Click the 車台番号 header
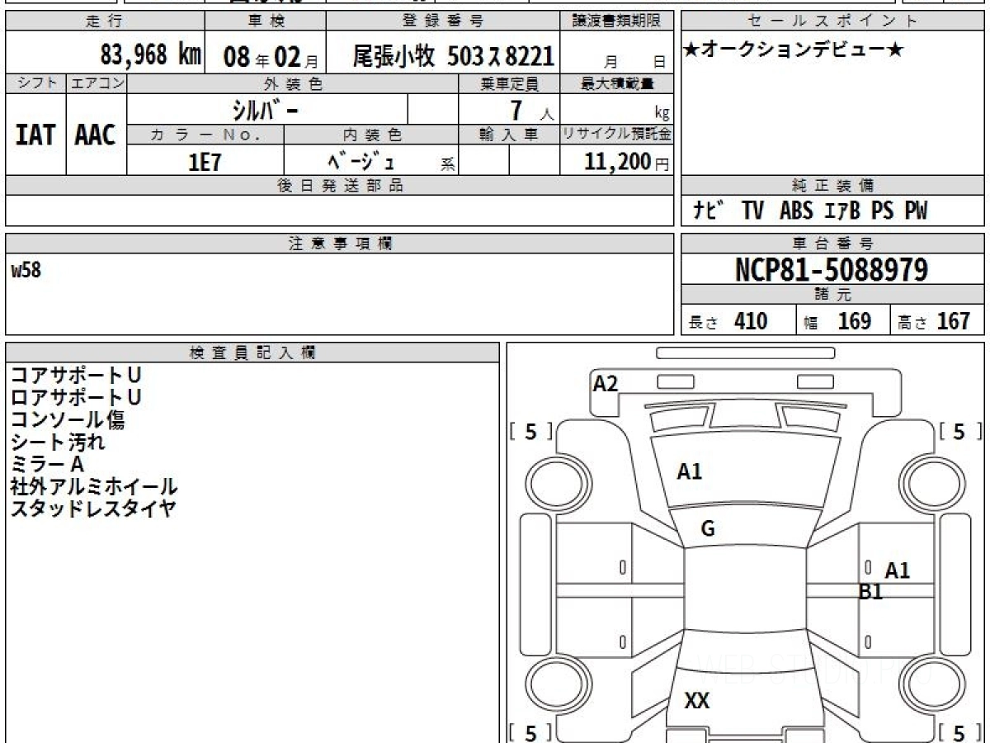 pyautogui.click(x=832, y=244)
